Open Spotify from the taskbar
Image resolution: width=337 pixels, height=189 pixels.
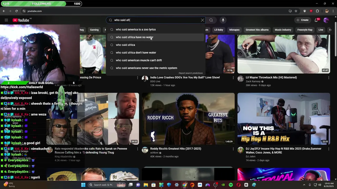tap(231, 185)
